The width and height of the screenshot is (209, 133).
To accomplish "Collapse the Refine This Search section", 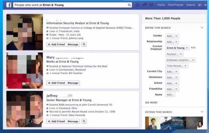I will point(202,28).
